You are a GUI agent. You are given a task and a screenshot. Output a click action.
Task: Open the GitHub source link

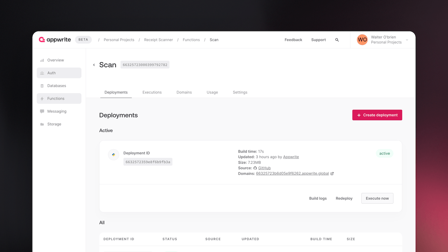[x=264, y=168]
